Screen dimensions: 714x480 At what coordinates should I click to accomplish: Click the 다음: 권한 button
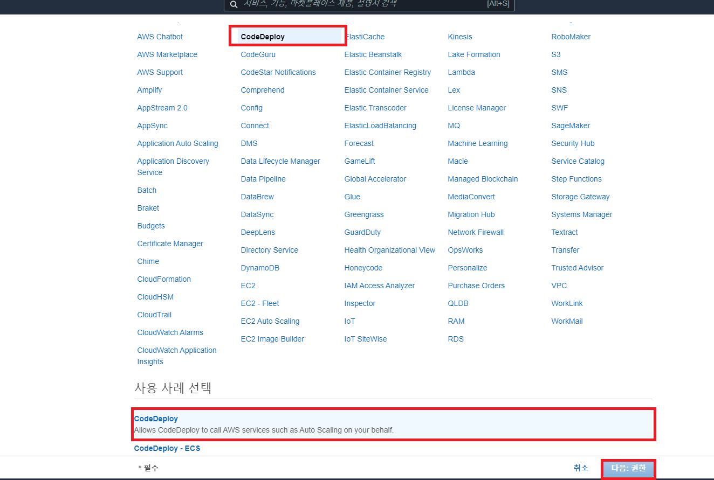[x=628, y=468]
